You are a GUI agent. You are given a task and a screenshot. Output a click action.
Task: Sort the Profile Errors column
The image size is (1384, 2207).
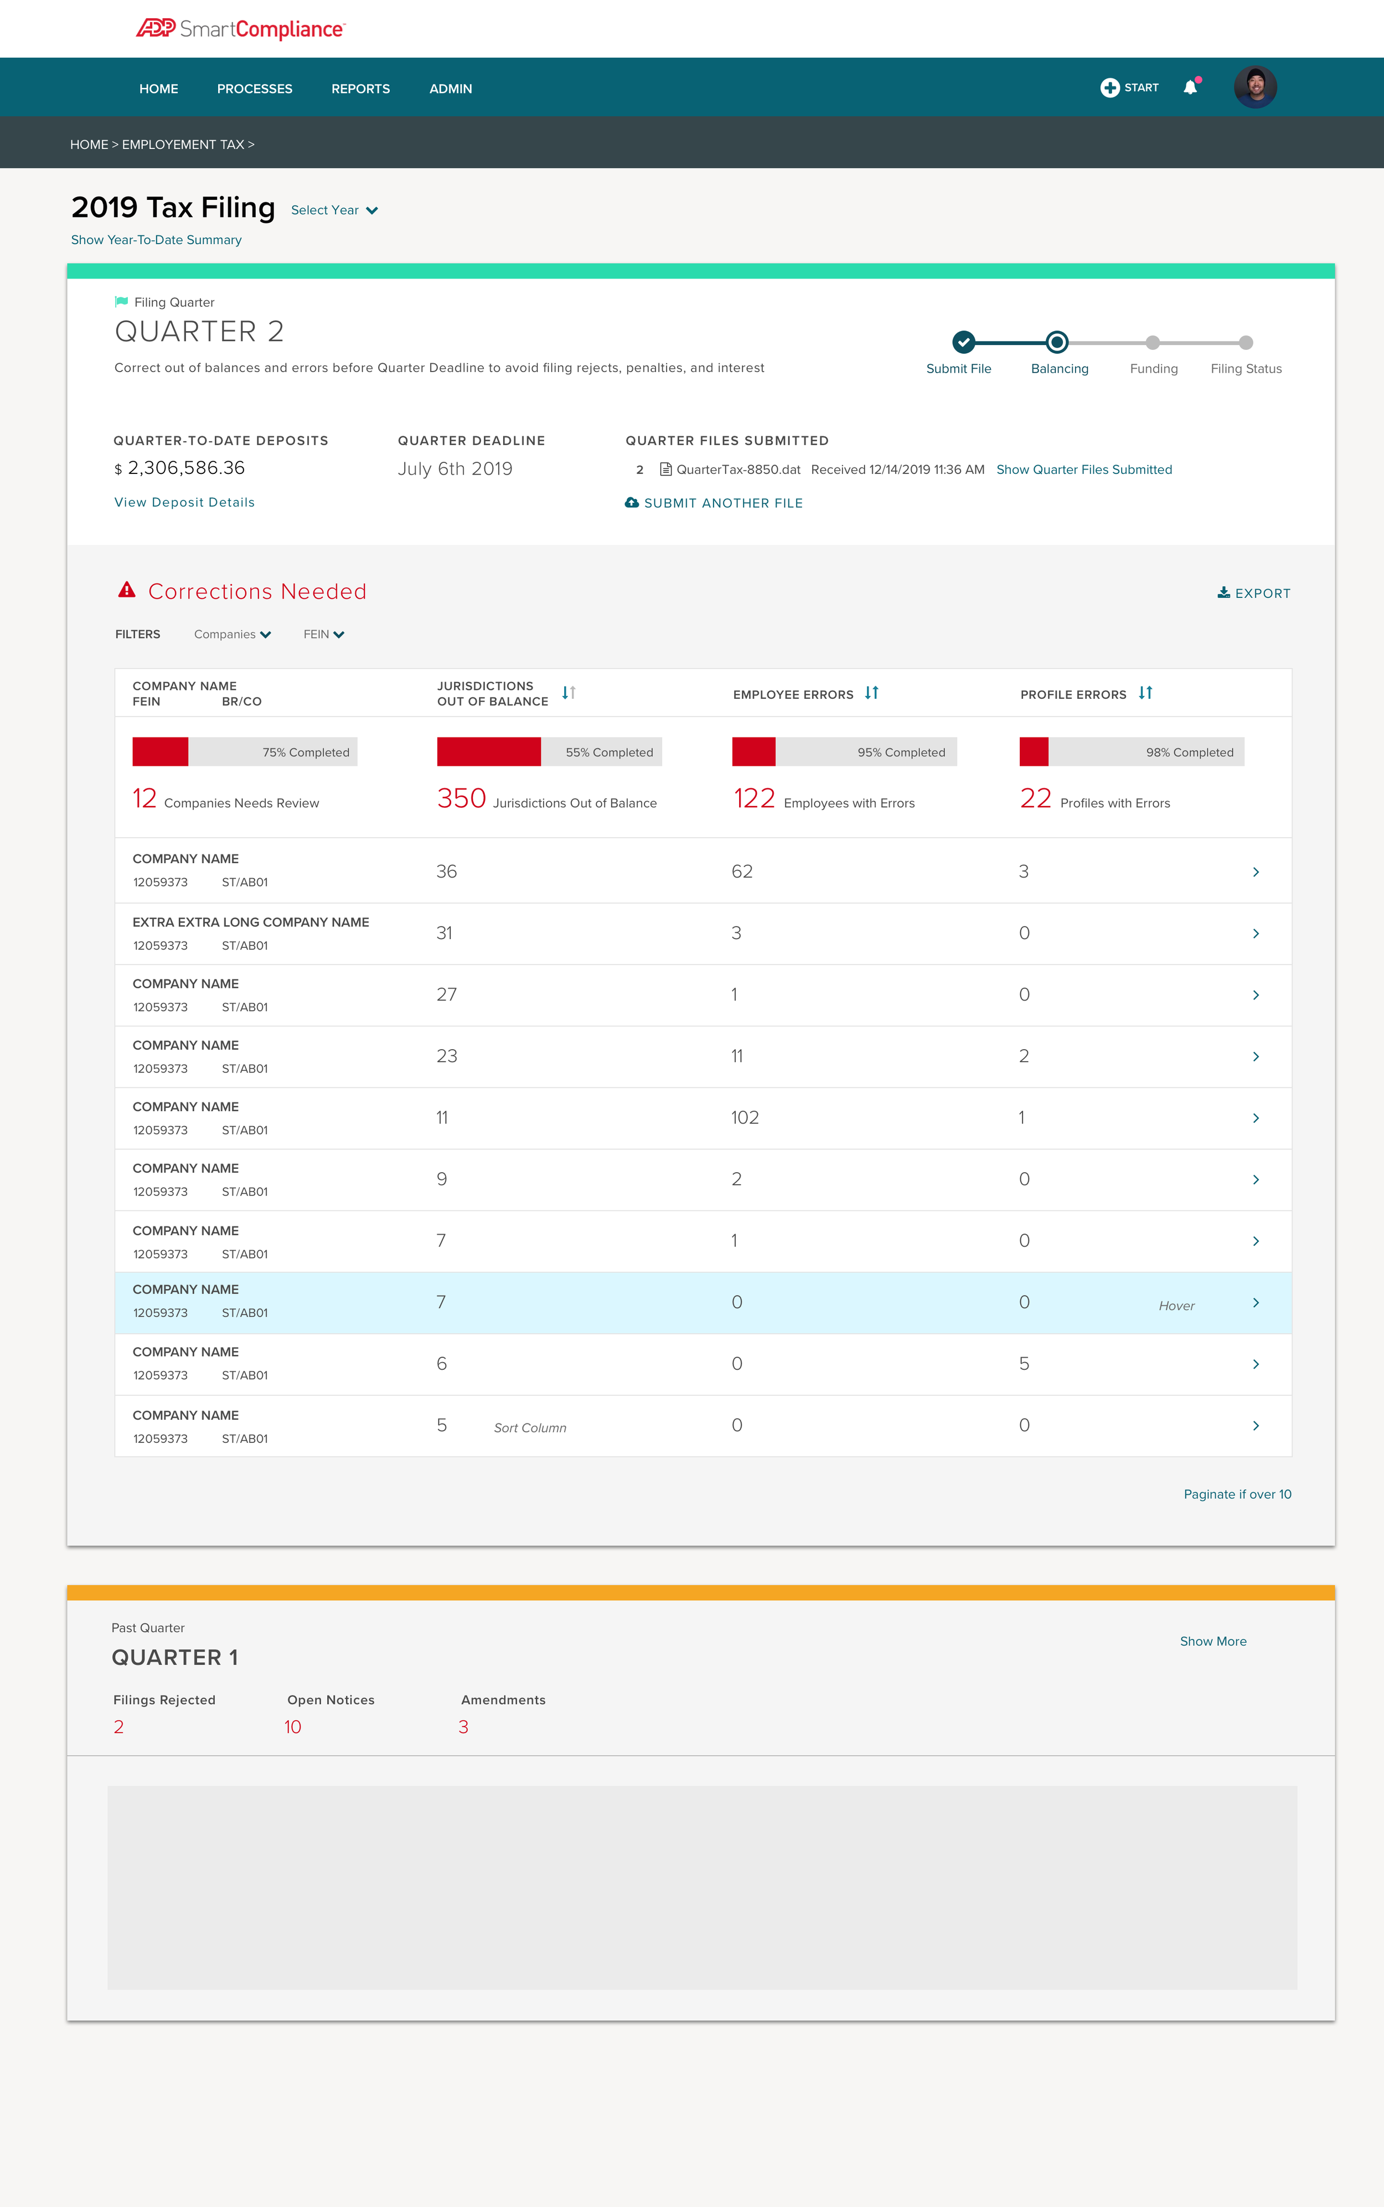click(x=1145, y=693)
